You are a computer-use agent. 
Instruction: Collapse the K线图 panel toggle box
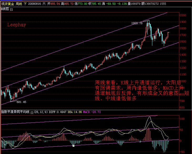(x=11, y=9)
